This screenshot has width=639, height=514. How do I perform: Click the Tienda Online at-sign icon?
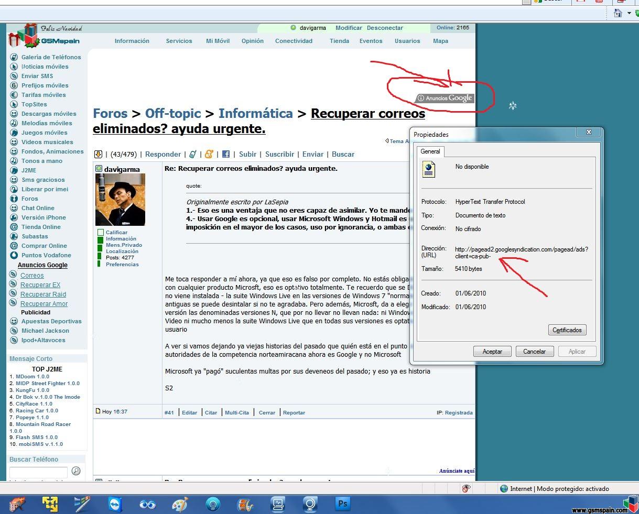tap(14, 227)
